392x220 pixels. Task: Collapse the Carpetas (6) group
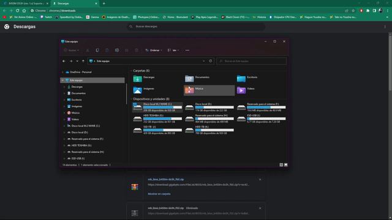131,71
